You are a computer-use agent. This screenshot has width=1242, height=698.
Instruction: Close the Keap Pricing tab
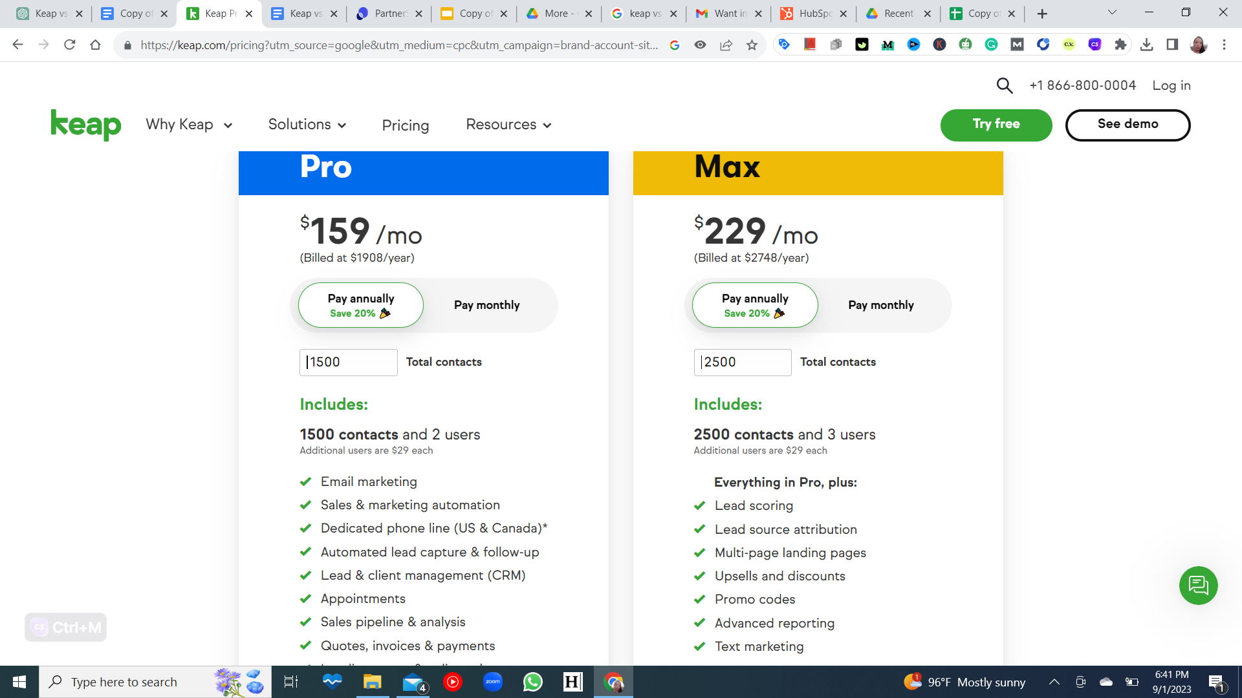(249, 14)
